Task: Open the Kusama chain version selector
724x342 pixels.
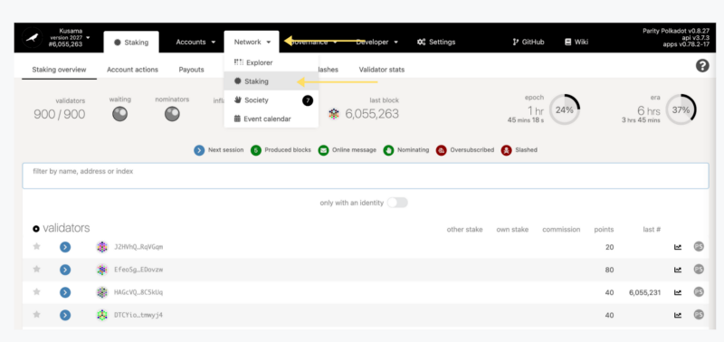Action: (x=71, y=37)
